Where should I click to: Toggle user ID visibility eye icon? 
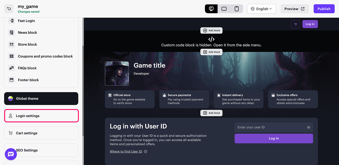click(x=308, y=127)
